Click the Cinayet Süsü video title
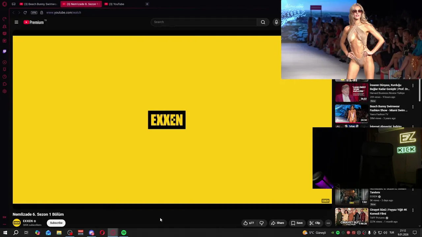This screenshot has height=237, width=422. click(388, 212)
